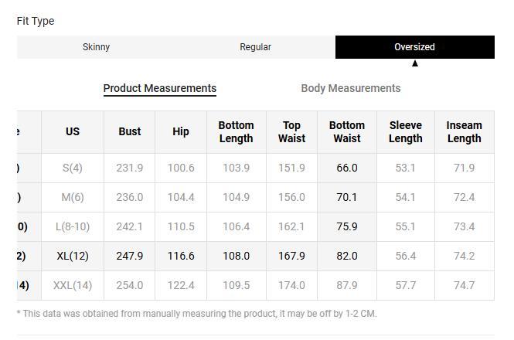This screenshot has width=514, height=340.
Task: Click the Bust column header
Action: [x=130, y=132]
